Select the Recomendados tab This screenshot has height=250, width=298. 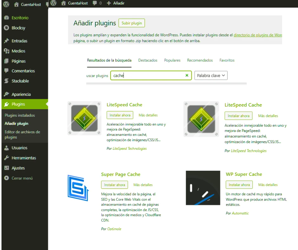(200, 60)
